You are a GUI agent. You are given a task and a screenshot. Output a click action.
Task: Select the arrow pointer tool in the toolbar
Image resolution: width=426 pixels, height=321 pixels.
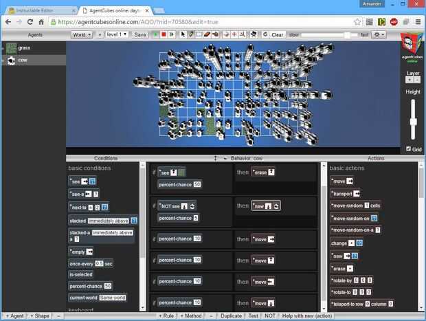[183, 34]
